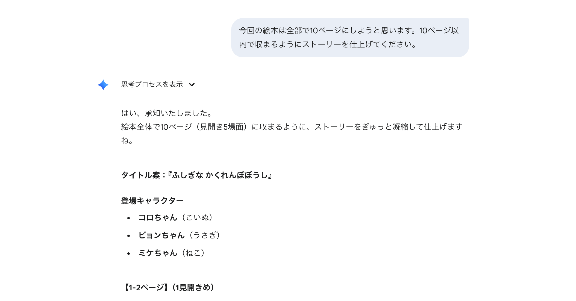Image resolution: width=576 pixels, height=301 pixels.
Task: Expand the chevron beside 思考プロセスを表示
Action: [192, 85]
